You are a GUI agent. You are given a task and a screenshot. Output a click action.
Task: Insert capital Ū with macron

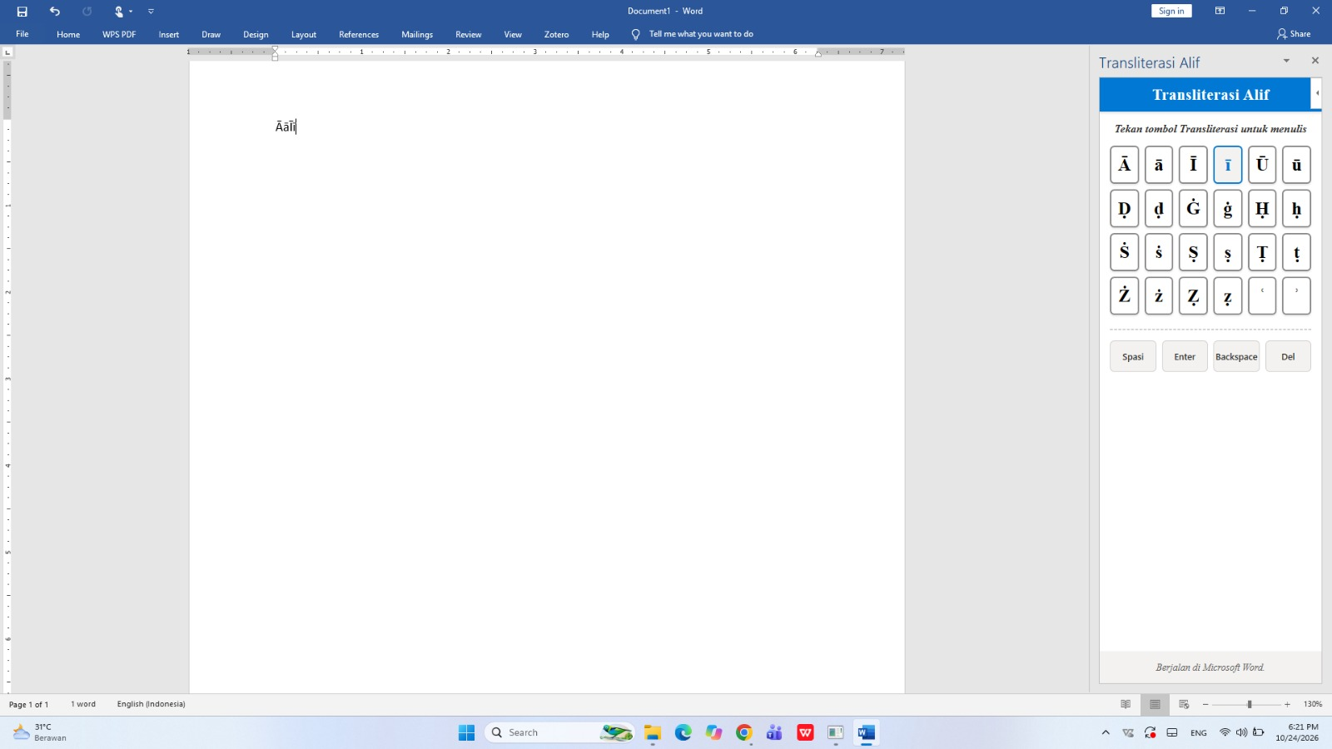tap(1262, 165)
